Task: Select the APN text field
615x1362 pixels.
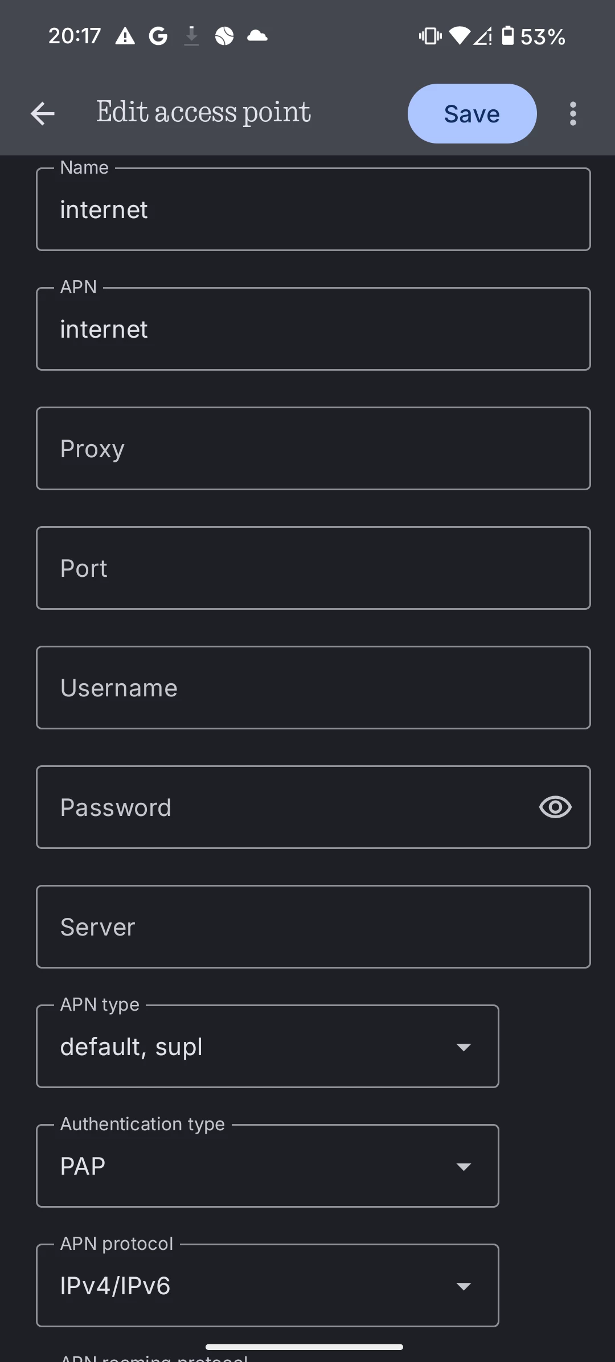Action: tap(313, 329)
